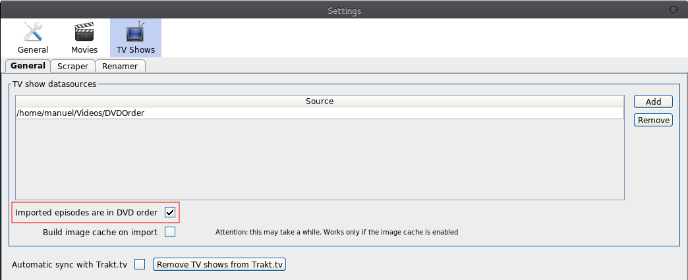Image resolution: width=688 pixels, height=280 pixels.
Task: Click the empty area of the datasources list
Action: point(320,159)
